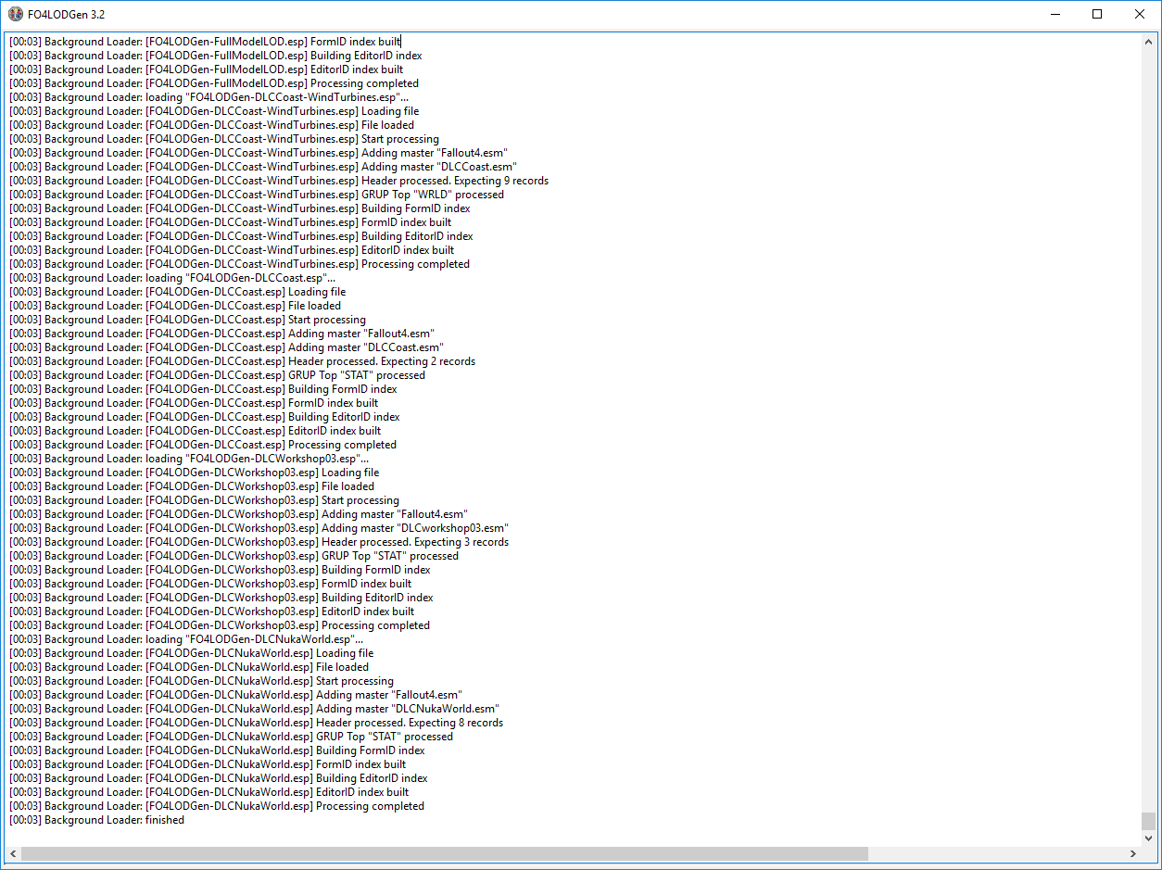Click line loading "FO4LODGen-DLCWorkshop03.esp"

click(x=189, y=459)
